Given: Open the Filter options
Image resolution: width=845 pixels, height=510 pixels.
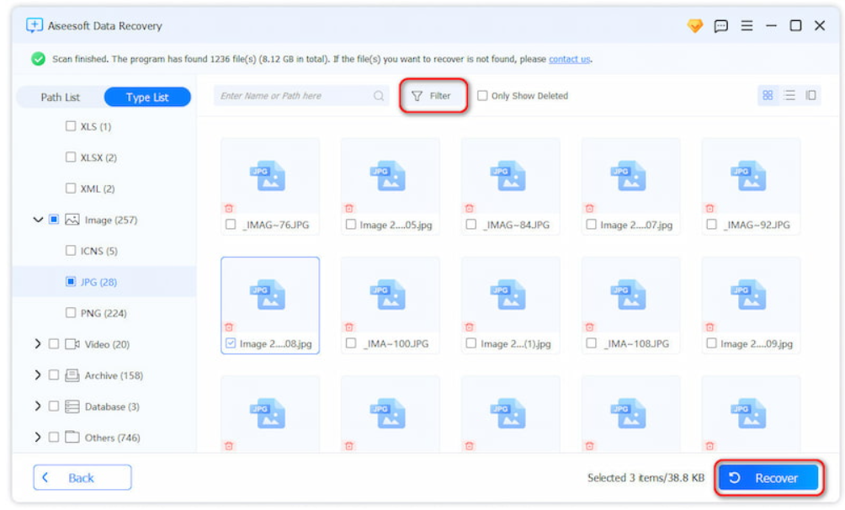Looking at the screenshot, I should [x=433, y=95].
